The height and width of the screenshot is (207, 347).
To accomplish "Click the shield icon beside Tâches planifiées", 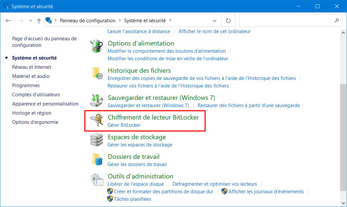I will (110, 199).
